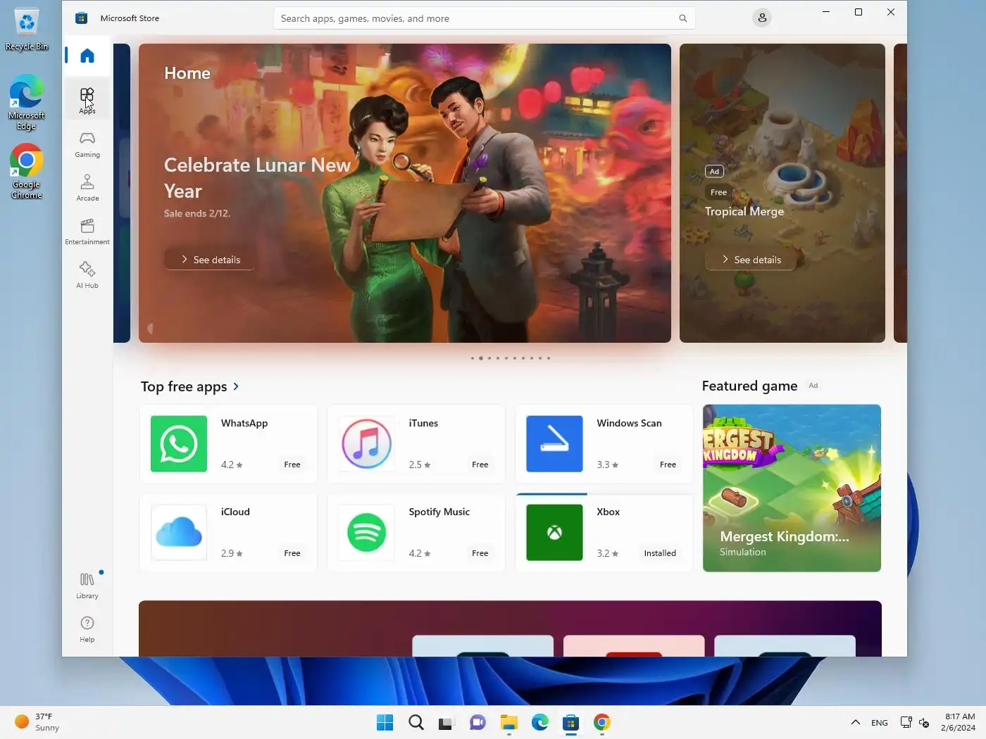Open the Mergest Kingdom featured game
The width and height of the screenshot is (986, 739).
pos(792,488)
